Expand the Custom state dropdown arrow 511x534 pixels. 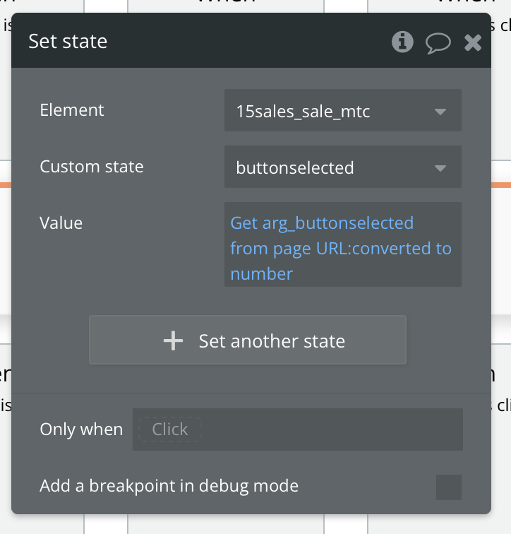[x=440, y=167]
